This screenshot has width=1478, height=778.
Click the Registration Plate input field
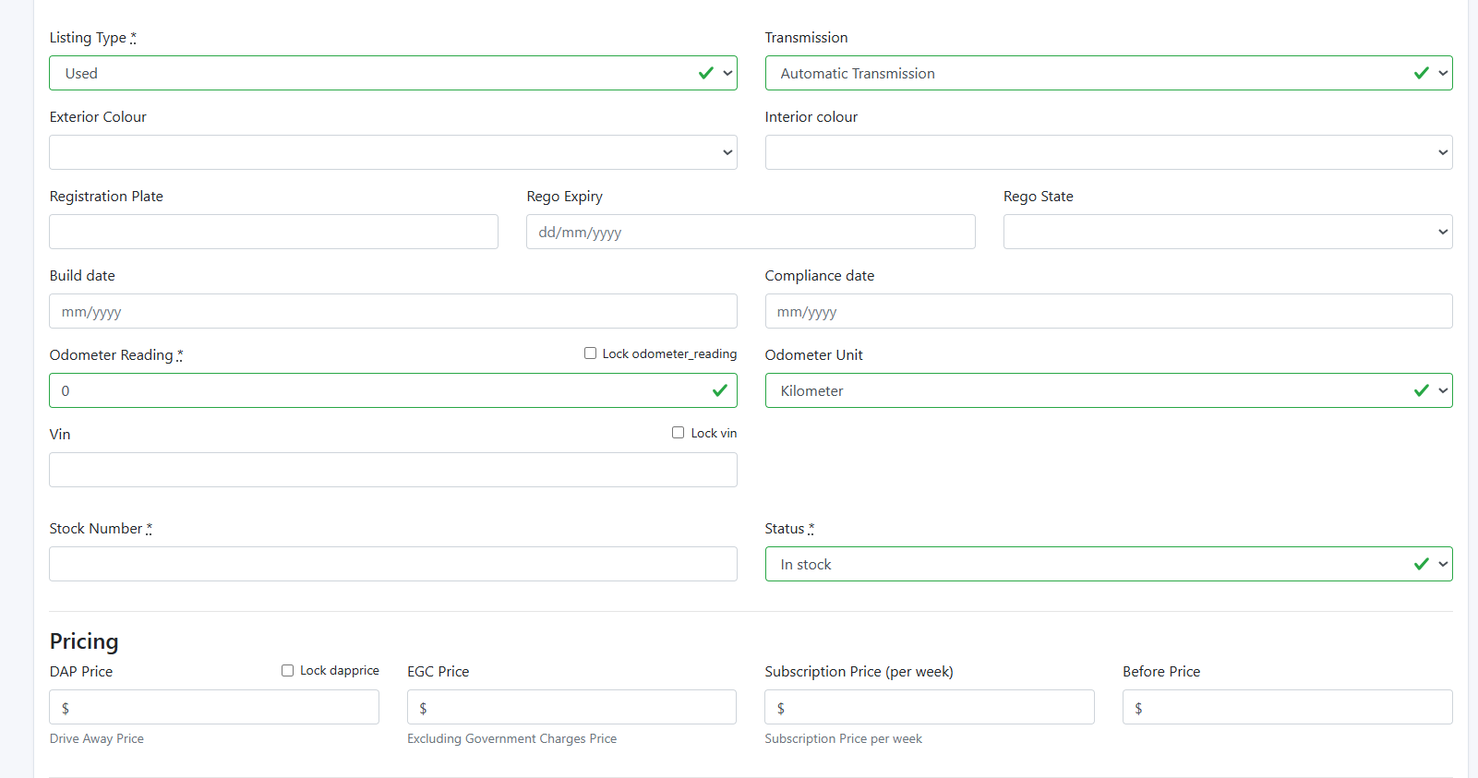[x=273, y=232]
